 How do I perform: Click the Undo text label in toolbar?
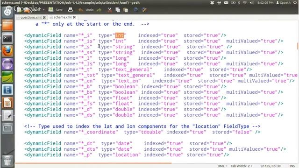(x=89, y=10)
